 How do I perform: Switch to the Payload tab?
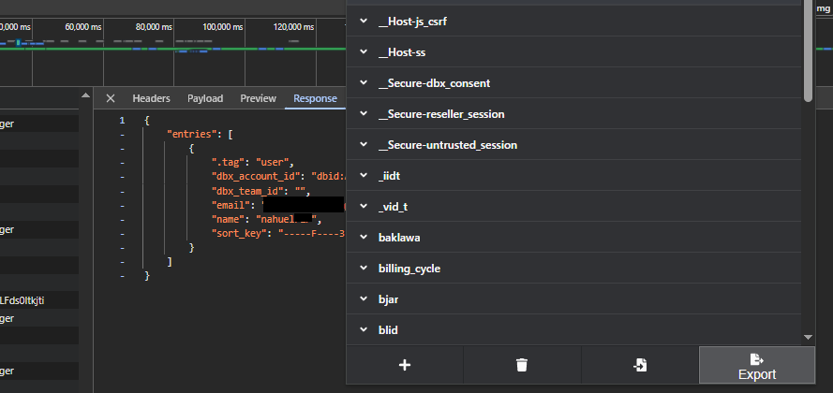point(205,98)
